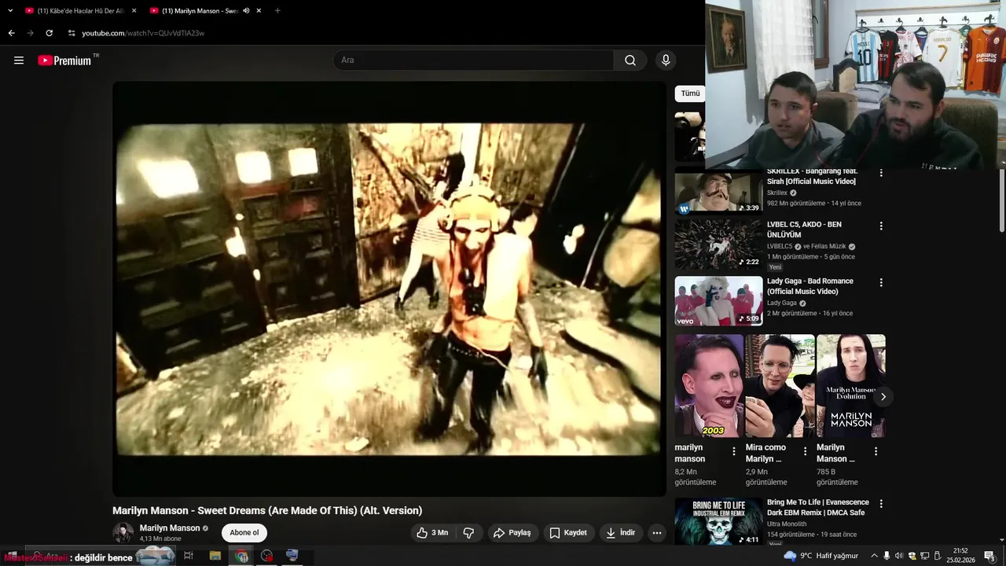Open Bring Me To Life remix thumbnail

[x=718, y=521]
